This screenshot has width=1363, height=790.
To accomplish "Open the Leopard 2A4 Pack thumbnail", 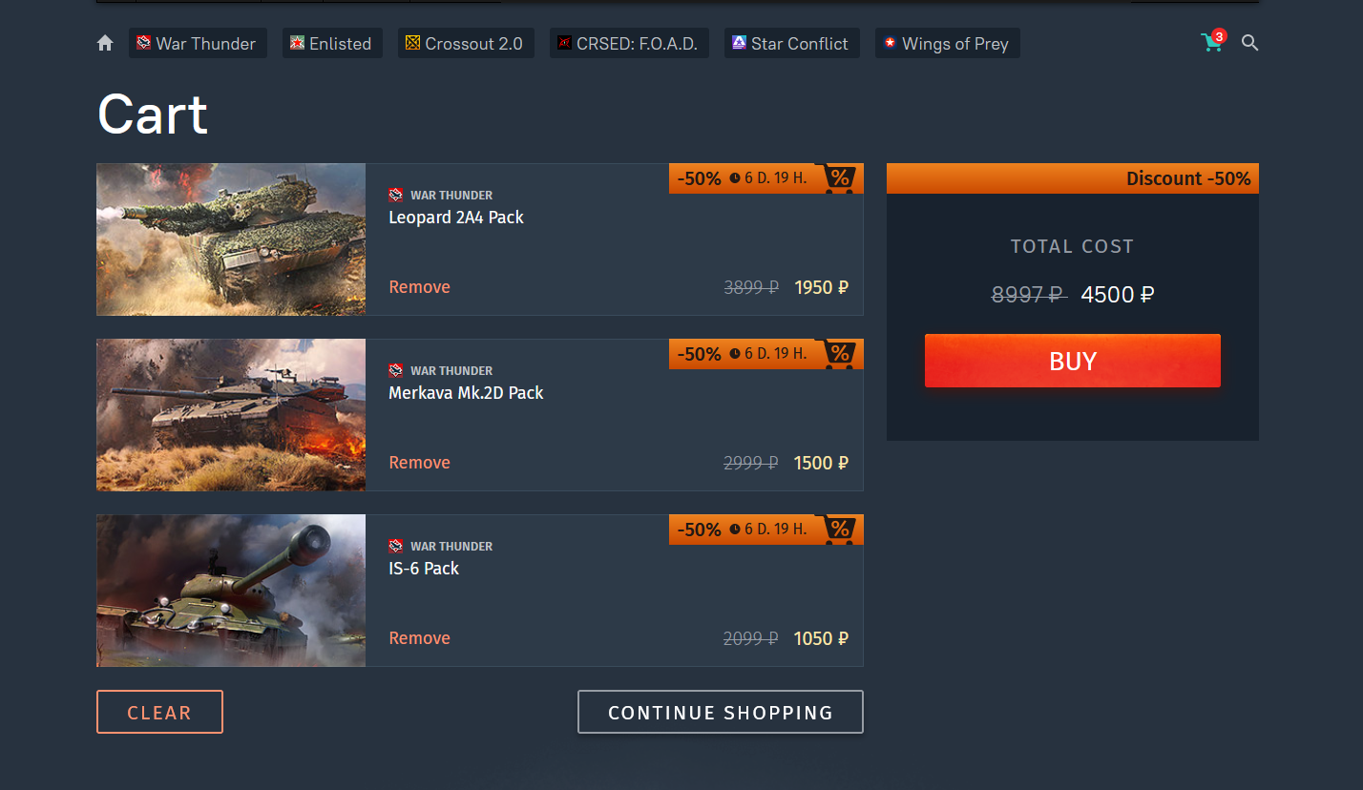I will 231,239.
